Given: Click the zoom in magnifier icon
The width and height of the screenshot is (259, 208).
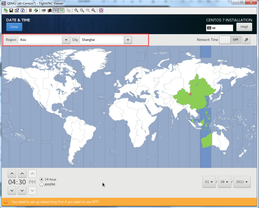Looking at the screenshot, I should 76,11.
